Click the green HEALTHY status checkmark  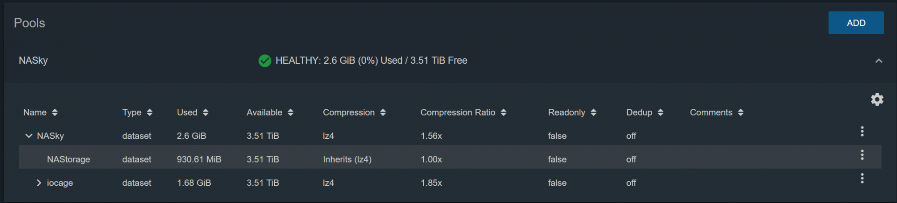click(264, 61)
